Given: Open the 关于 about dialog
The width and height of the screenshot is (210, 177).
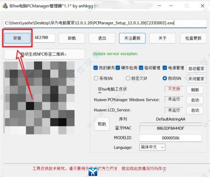Looking at the screenshot, I should (x=162, y=38).
